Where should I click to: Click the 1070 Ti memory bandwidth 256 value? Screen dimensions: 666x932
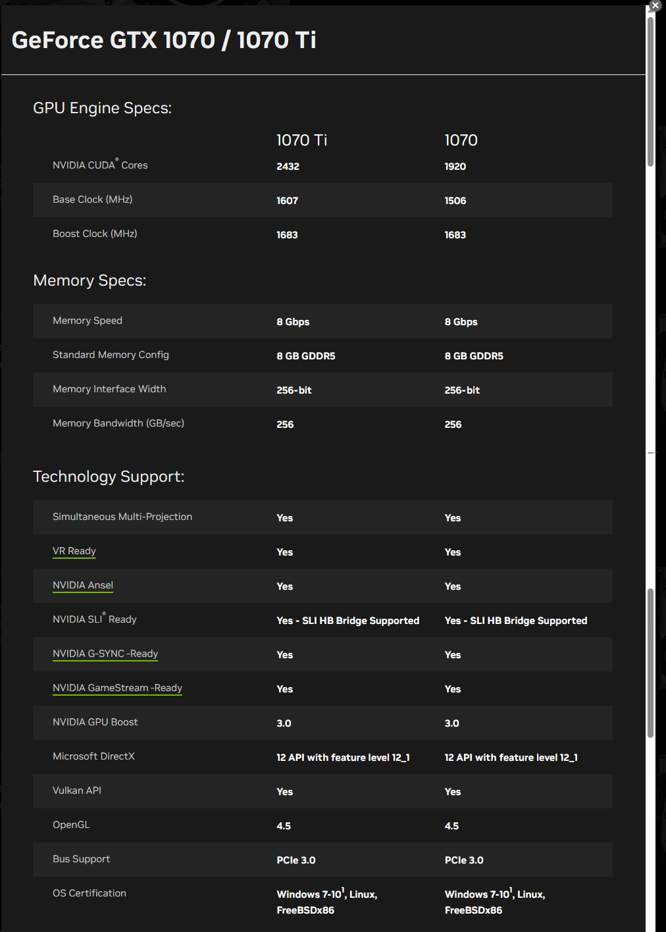tap(285, 425)
